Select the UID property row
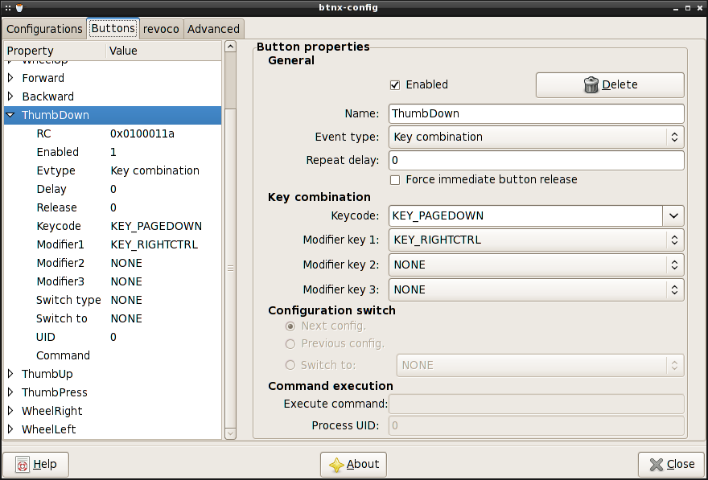The image size is (708, 480). pyautogui.click(x=113, y=337)
